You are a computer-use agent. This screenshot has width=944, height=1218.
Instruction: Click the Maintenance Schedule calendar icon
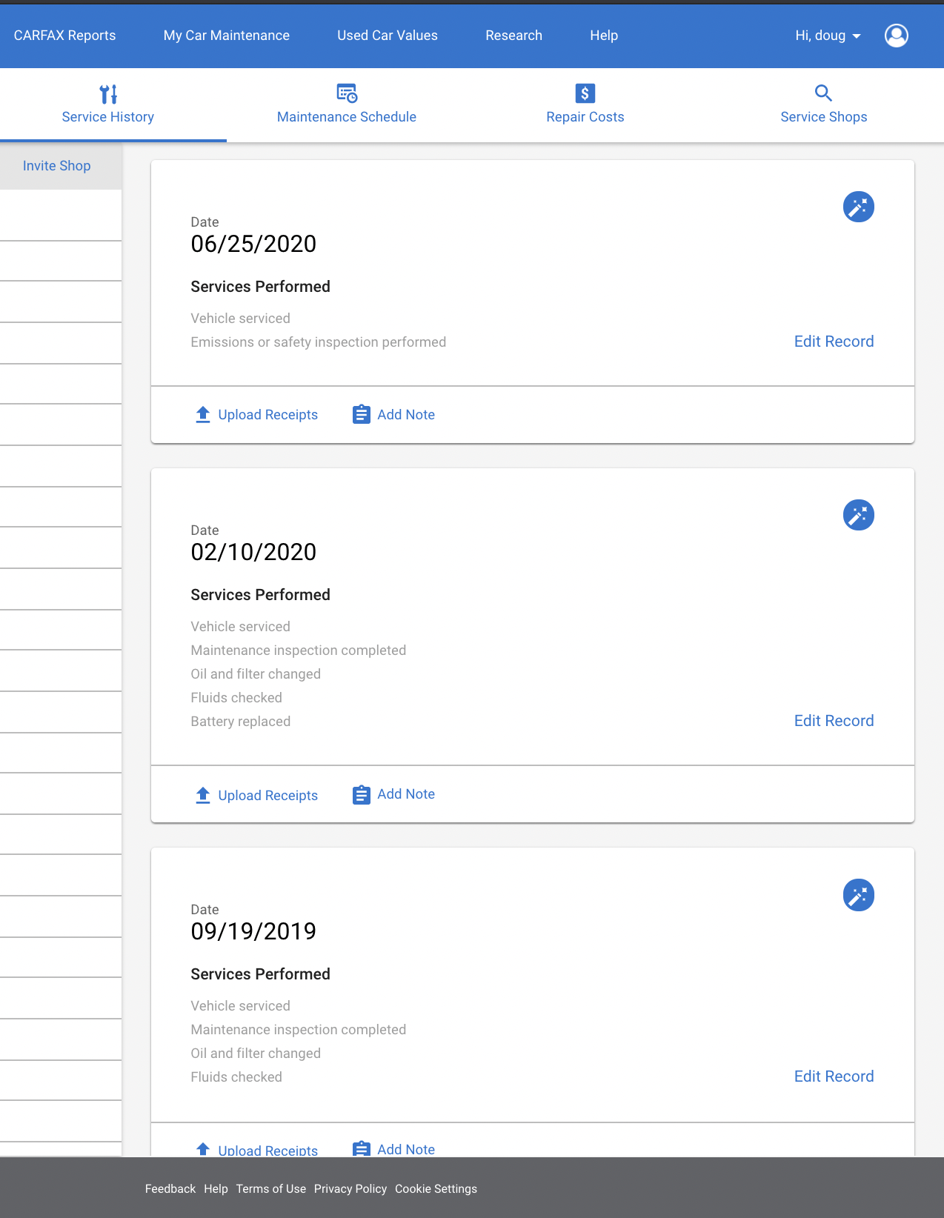point(347,93)
